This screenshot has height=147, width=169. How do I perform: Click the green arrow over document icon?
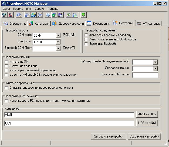(x=69, y=15)
